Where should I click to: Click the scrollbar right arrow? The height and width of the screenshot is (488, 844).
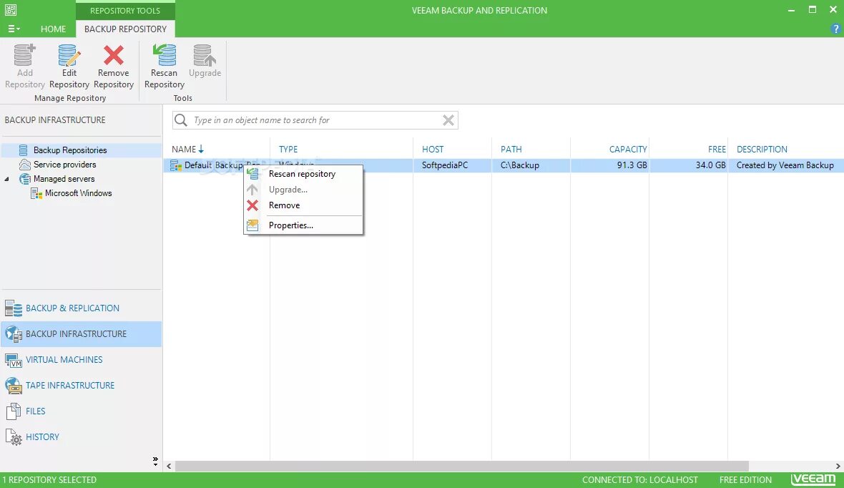(x=838, y=466)
